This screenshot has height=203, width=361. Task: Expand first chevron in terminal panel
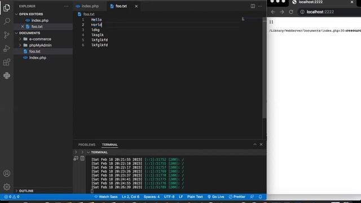tap(76, 152)
